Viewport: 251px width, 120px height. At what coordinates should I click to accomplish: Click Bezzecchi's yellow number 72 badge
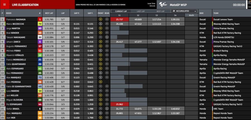click(x=40, y=24)
